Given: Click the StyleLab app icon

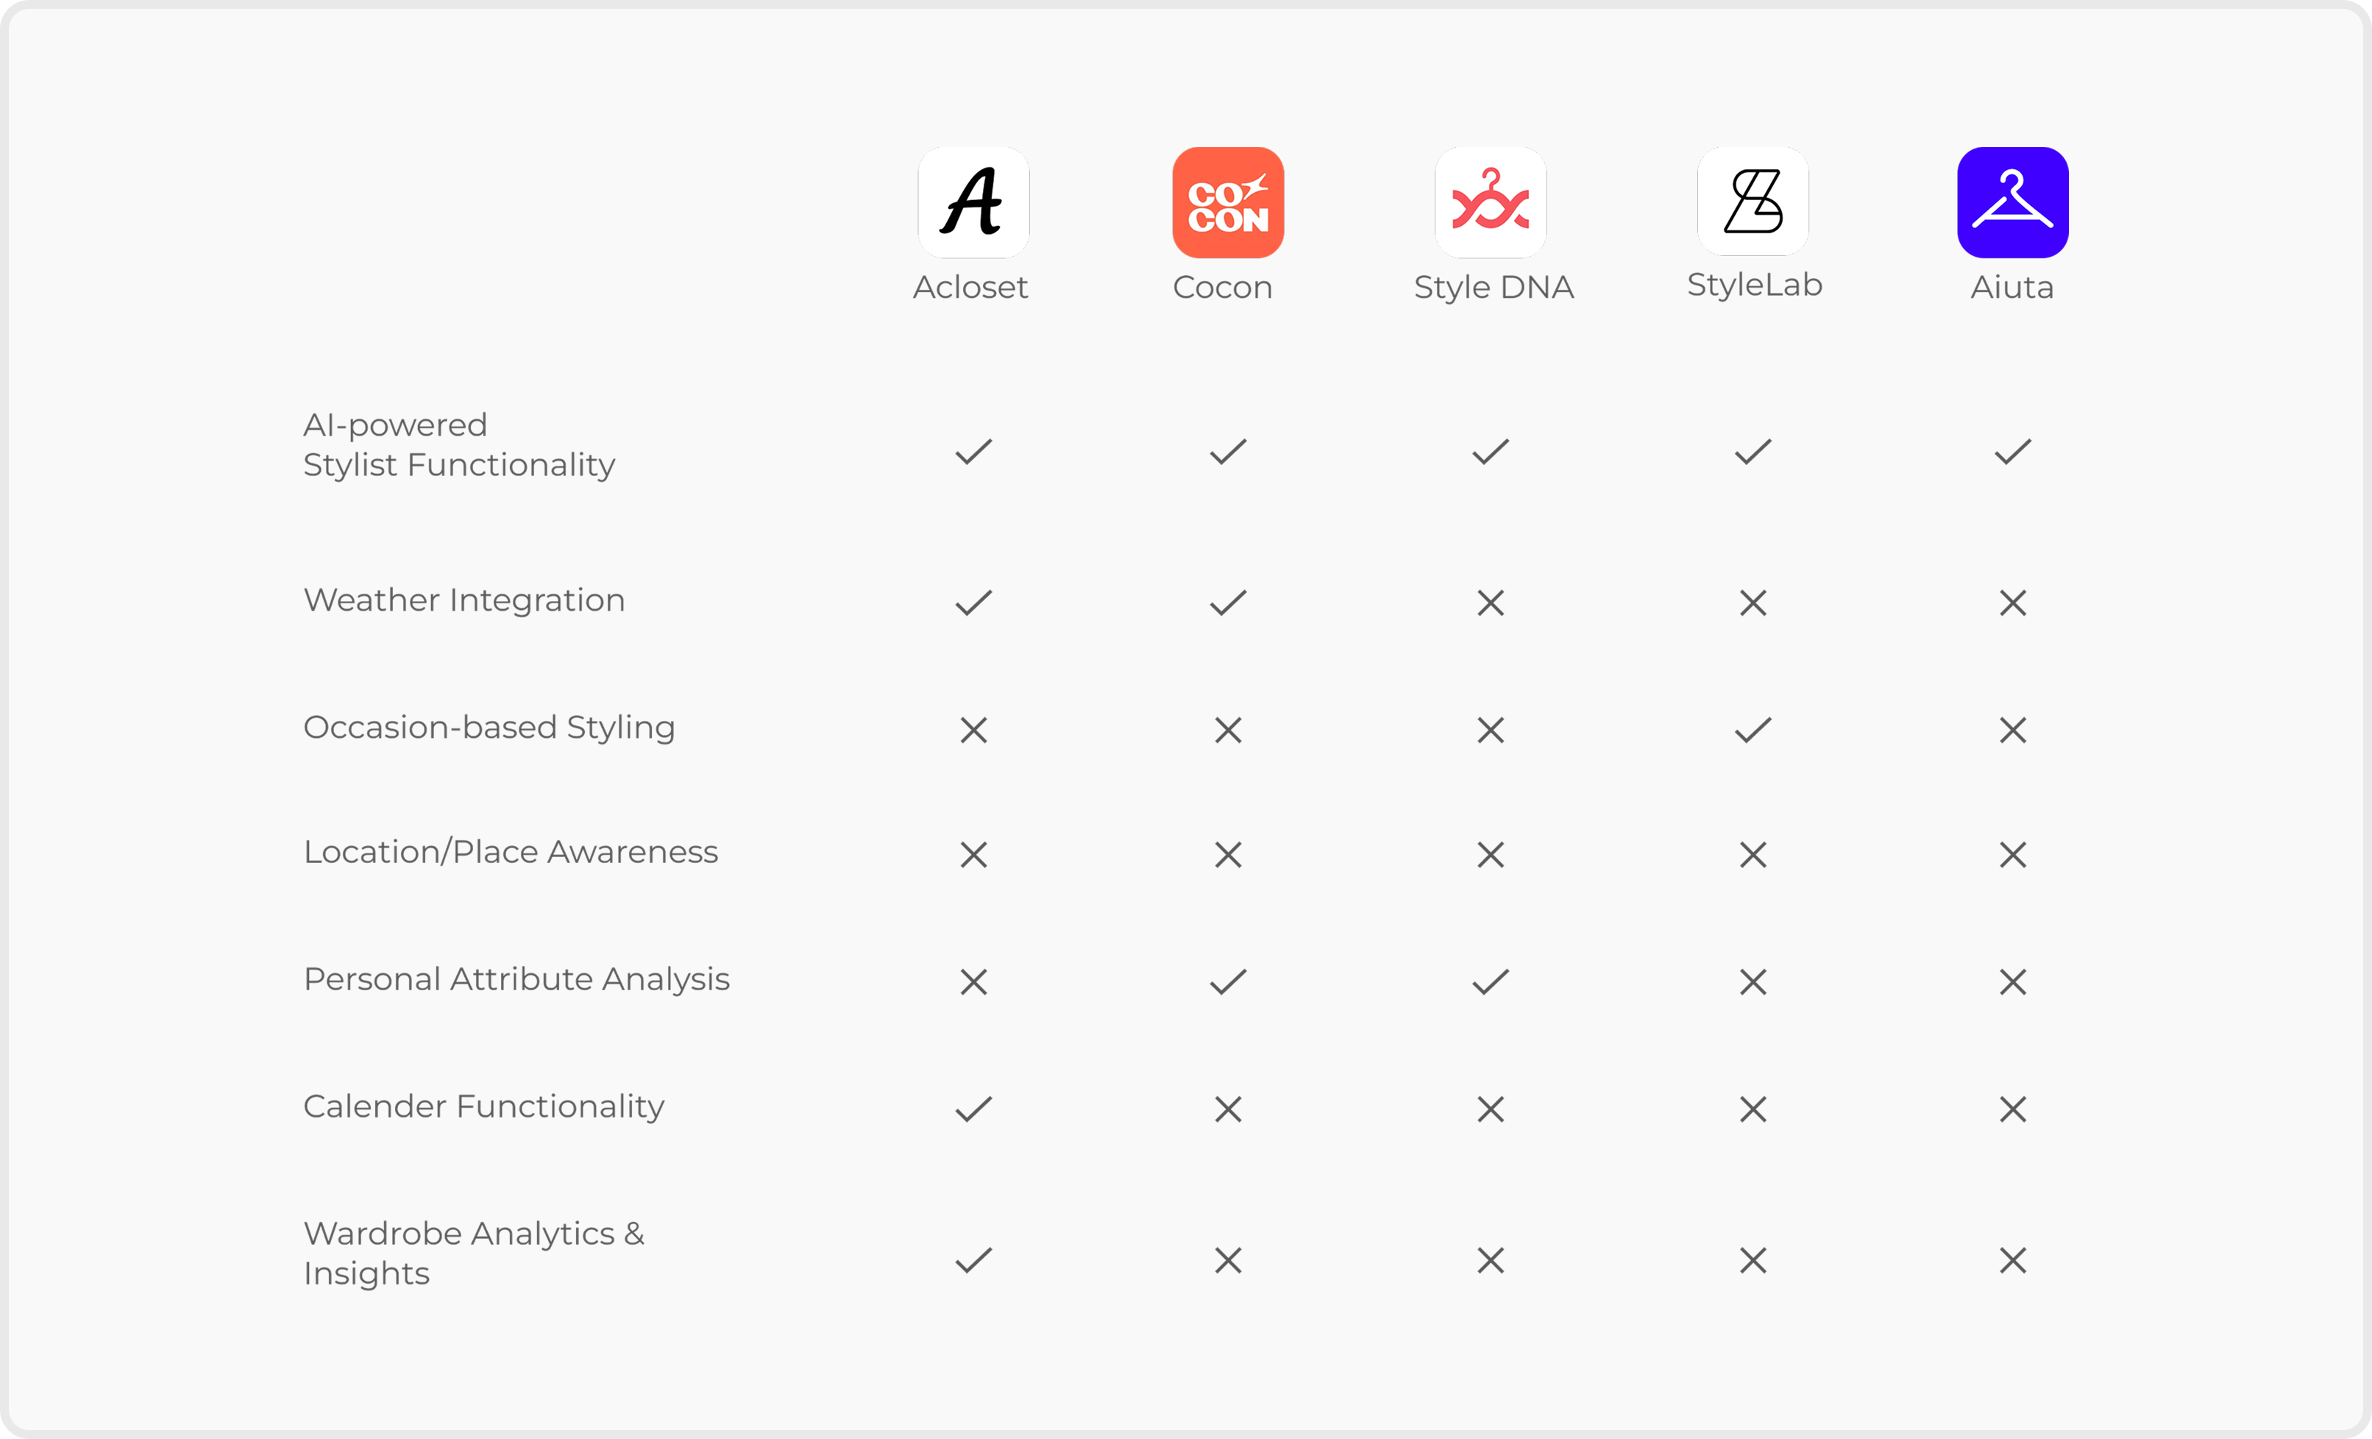Looking at the screenshot, I should tap(1753, 201).
